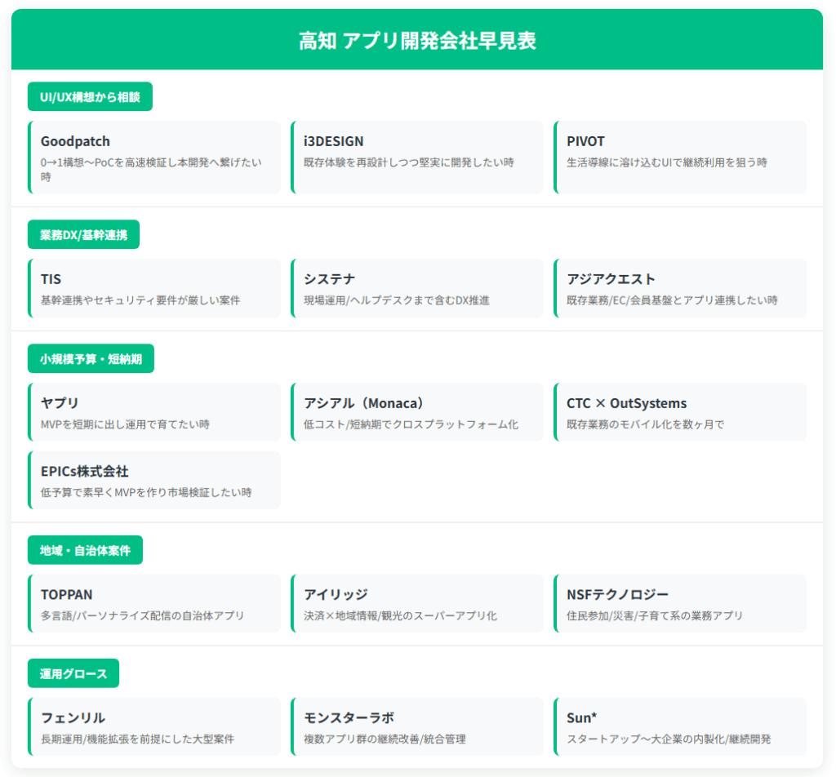Click description 多言語/パーソナライズ配信の自治体アプリ
This screenshot has width=836, height=777.
pyautogui.click(x=142, y=616)
